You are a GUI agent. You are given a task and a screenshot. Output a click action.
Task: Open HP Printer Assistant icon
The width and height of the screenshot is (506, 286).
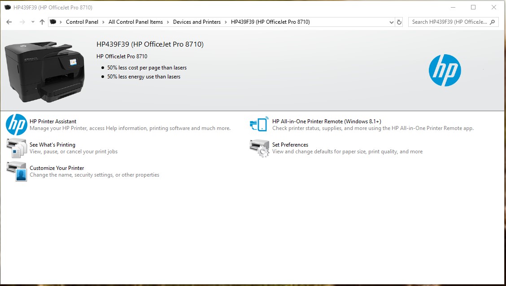click(17, 125)
